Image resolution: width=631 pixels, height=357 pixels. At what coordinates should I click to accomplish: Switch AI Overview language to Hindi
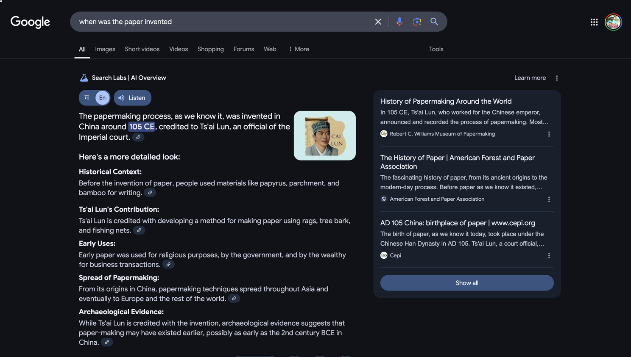(87, 98)
